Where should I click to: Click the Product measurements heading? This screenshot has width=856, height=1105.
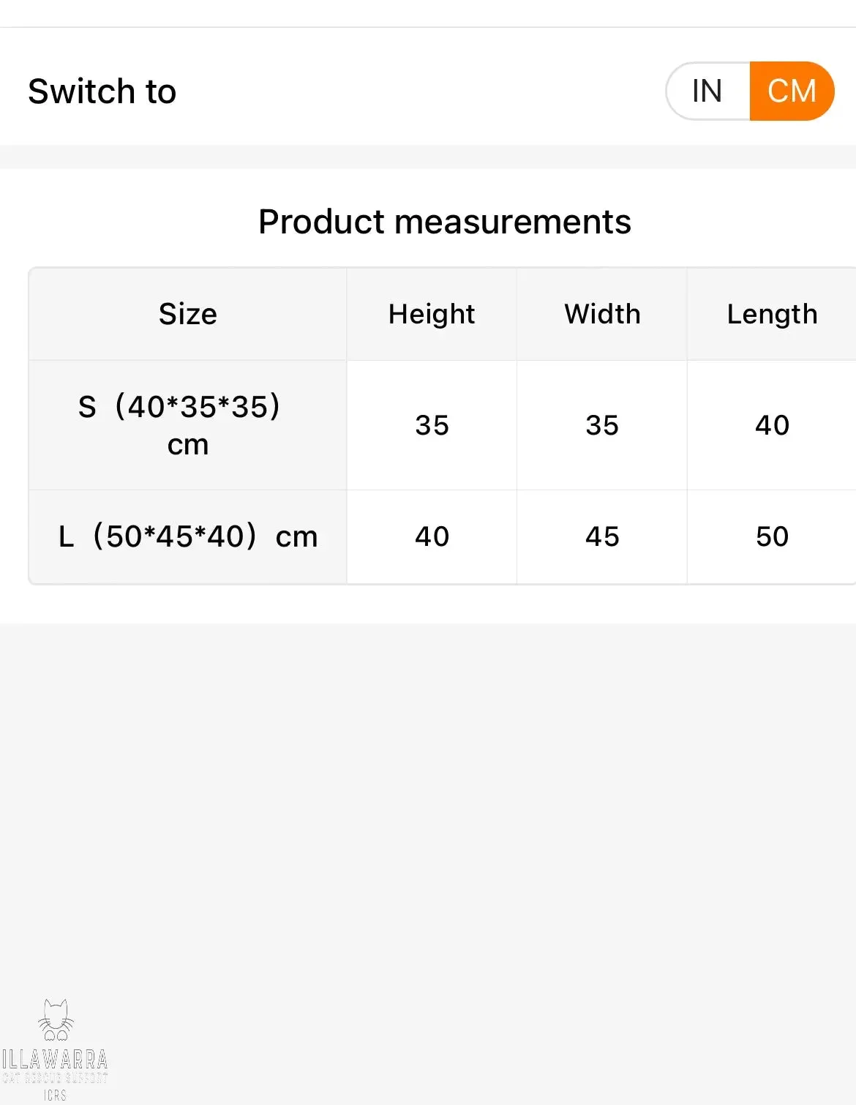pyautogui.click(x=445, y=222)
